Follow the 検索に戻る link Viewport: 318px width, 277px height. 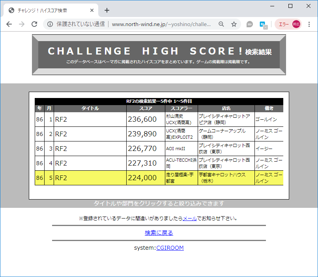[x=159, y=233]
